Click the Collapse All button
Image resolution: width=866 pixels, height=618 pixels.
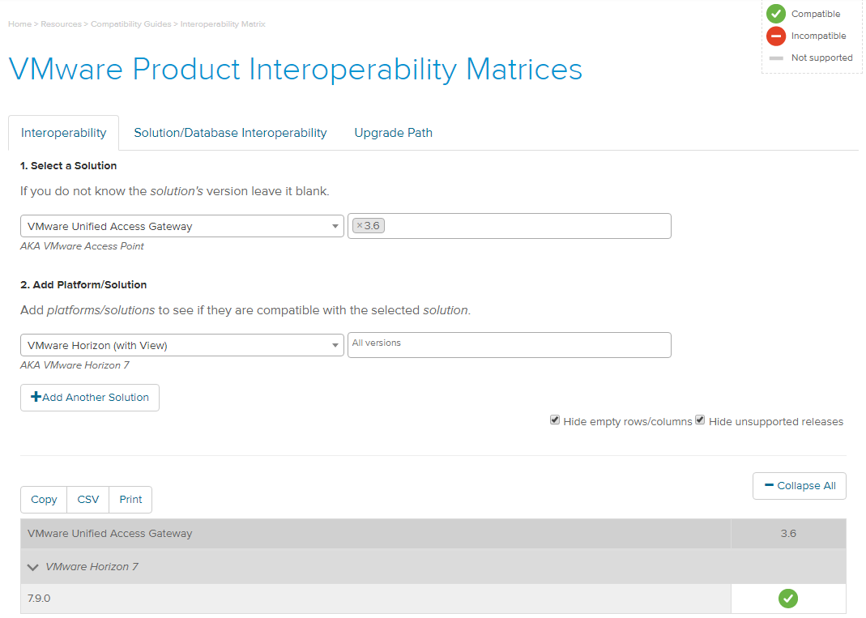[x=799, y=486]
